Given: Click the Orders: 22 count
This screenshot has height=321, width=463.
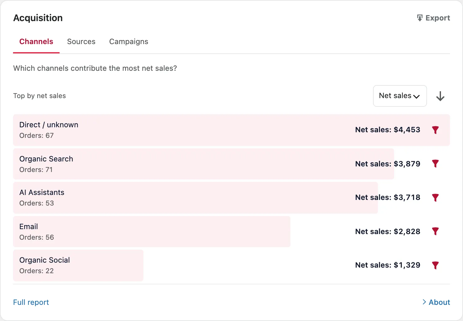Looking at the screenshot, I should point(36,271).
